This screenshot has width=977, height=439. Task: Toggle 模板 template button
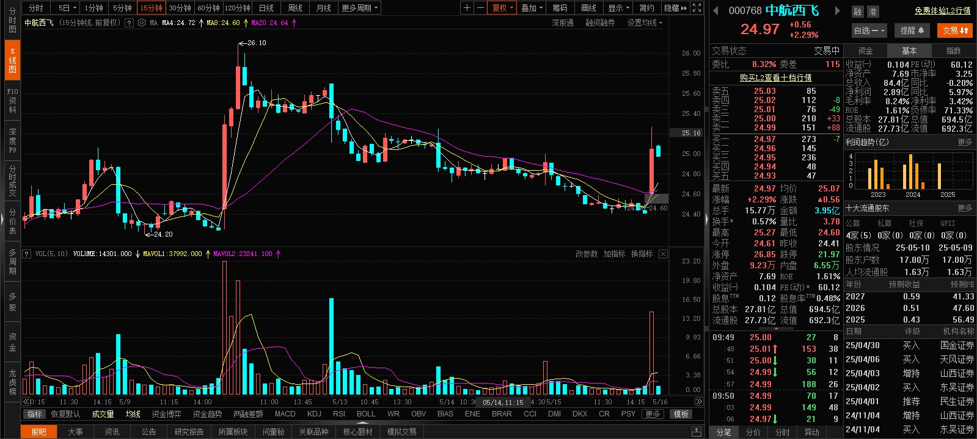pyautogui.click(x=681, y=414)
